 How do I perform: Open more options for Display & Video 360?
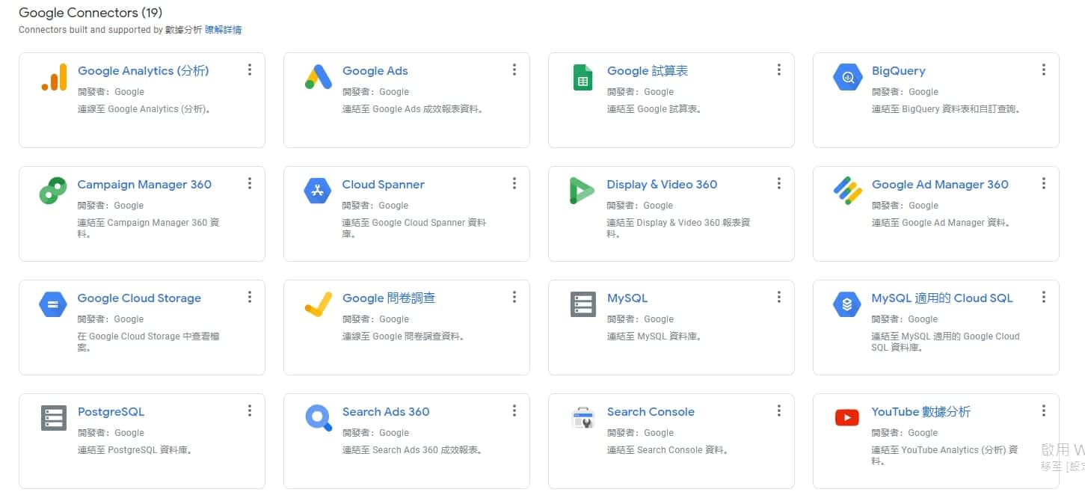click(x=779, y=183)
